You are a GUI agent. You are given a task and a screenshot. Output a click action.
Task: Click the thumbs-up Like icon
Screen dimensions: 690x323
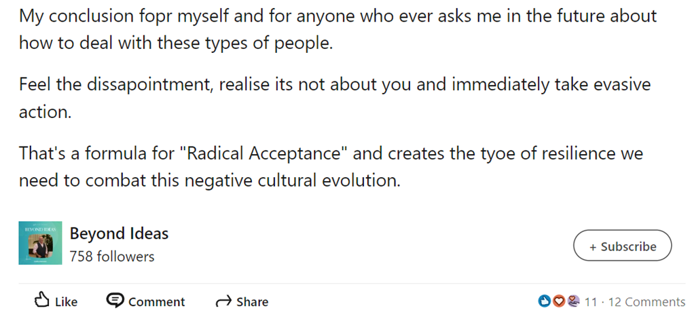[x=42, y=301]
